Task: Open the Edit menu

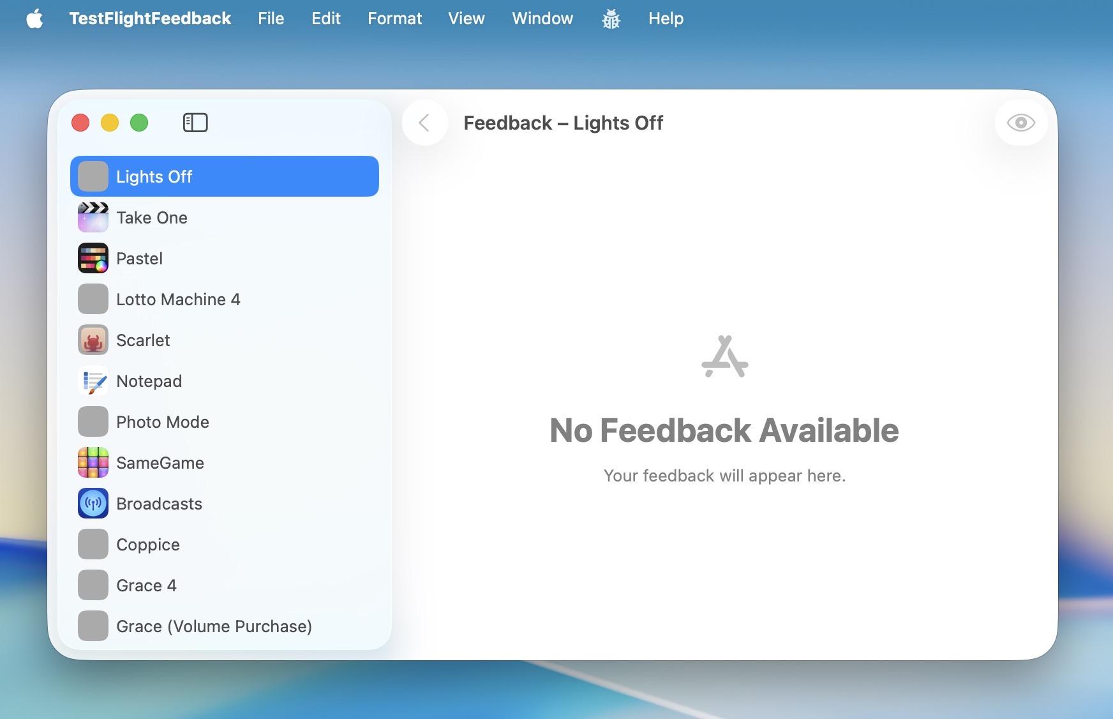Action: (326, 19)
